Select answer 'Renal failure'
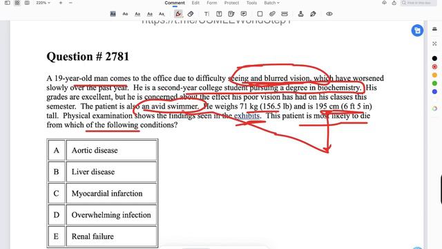 pyautogui.click(x=111, y=237)
